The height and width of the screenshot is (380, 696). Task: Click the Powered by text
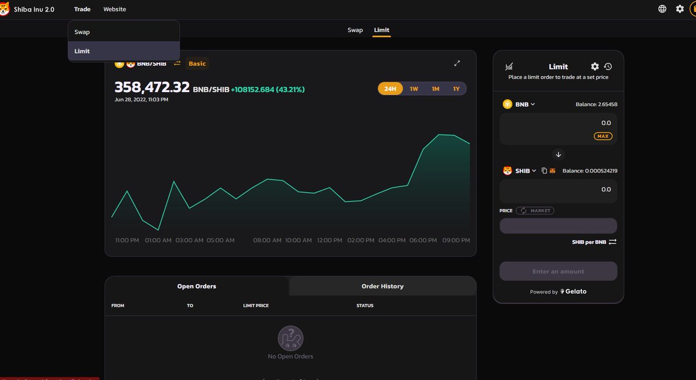tap(544, 292)
